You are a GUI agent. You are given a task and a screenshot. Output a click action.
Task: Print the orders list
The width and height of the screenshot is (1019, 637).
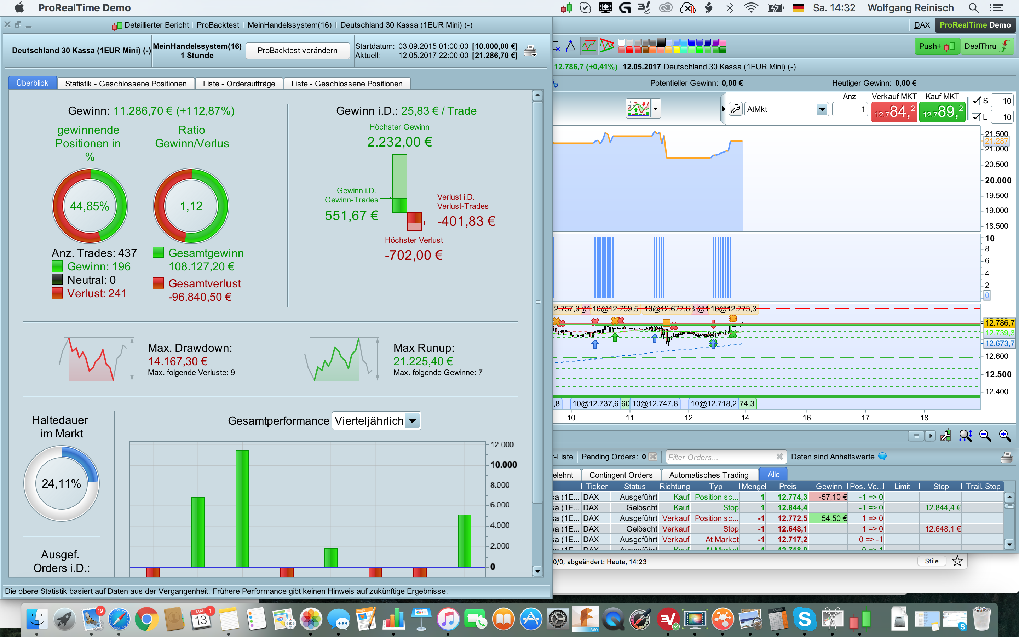point(1006,457)
